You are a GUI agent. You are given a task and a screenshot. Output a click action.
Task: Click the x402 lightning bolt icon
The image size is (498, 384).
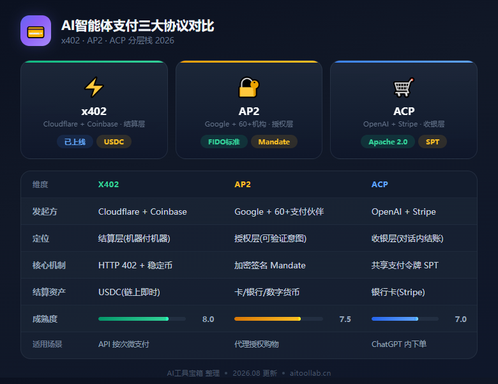coord(94,87)
